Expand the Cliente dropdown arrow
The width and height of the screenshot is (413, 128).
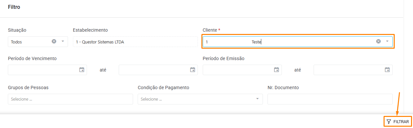[x=387, y=41]
